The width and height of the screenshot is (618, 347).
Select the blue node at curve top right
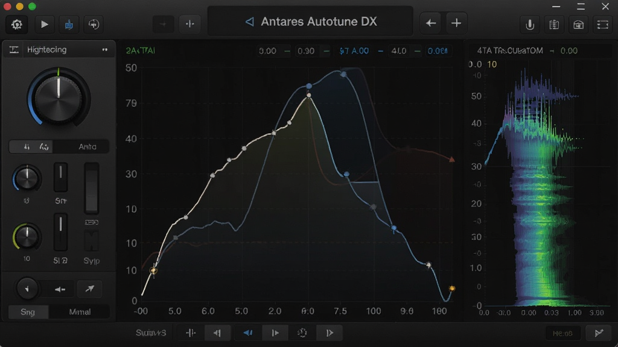point(343,74)
